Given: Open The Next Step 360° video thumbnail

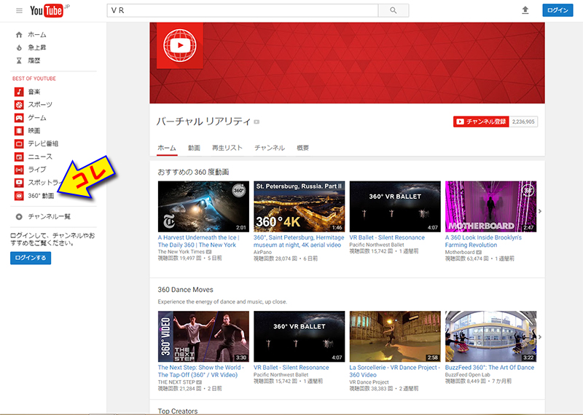Looking at the screenshot, I should tap(203, 336).
